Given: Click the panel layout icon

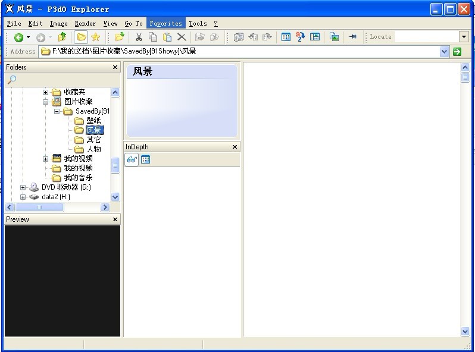Looking at the screenshot, I should point(315,37).
